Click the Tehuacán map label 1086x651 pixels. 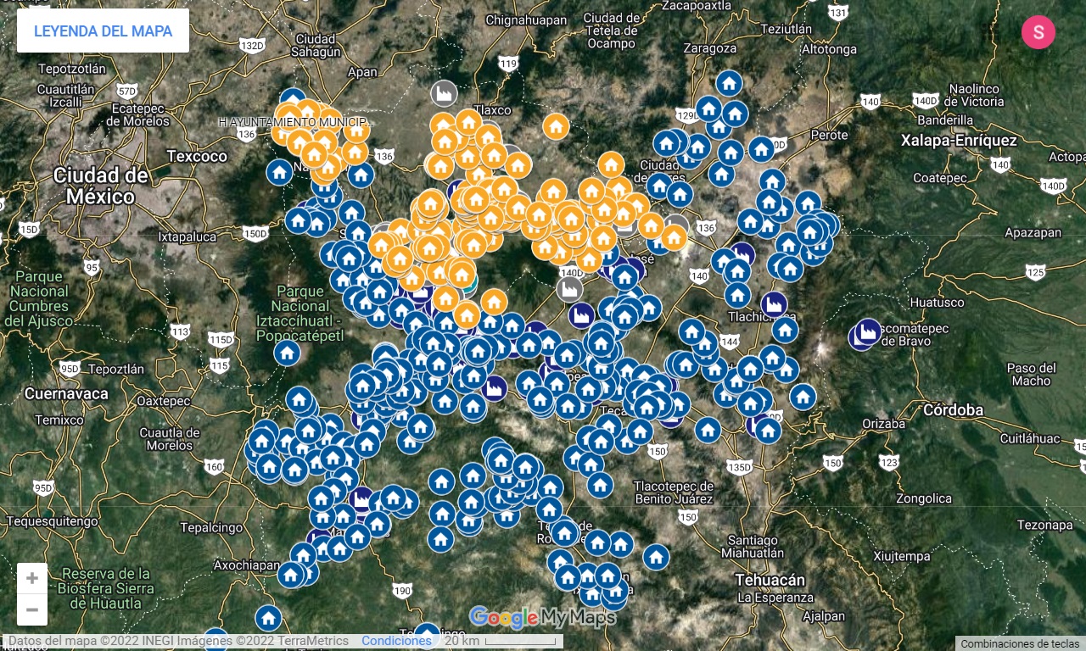coord(771,580)
